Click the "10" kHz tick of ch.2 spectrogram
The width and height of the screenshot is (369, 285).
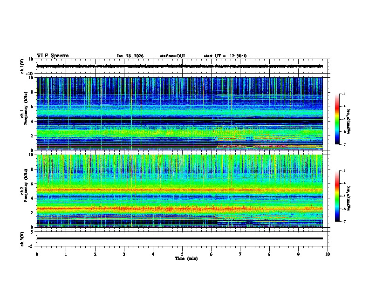[x=31, y=155]
